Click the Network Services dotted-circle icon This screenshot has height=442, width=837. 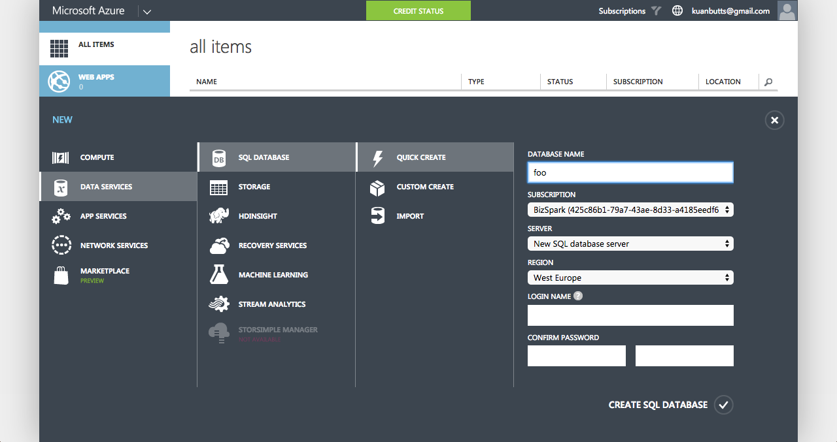click(61, 245)
